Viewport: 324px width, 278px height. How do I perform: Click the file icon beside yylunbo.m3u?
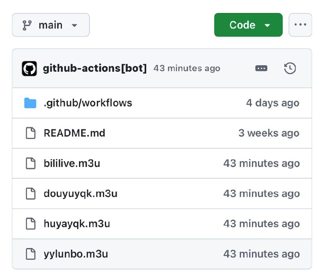31,254
